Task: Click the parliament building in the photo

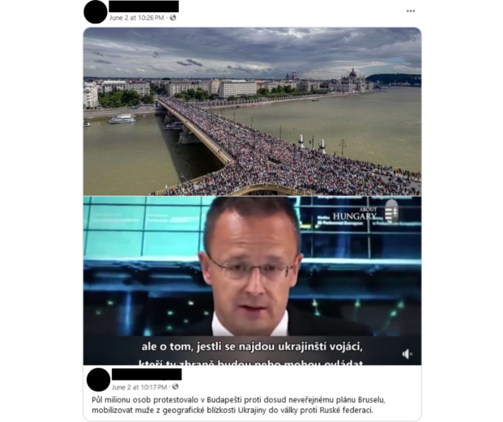Action: 352,80
